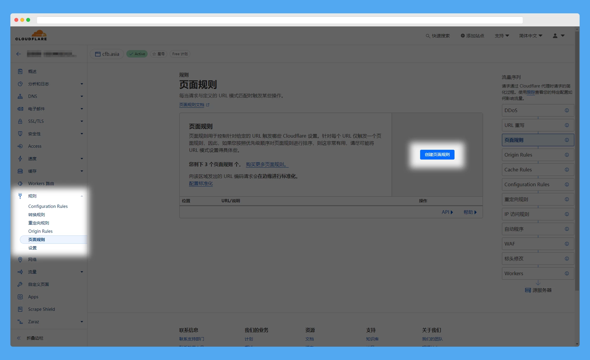
Task: Click the browser address bar
Action: point(279,20)
